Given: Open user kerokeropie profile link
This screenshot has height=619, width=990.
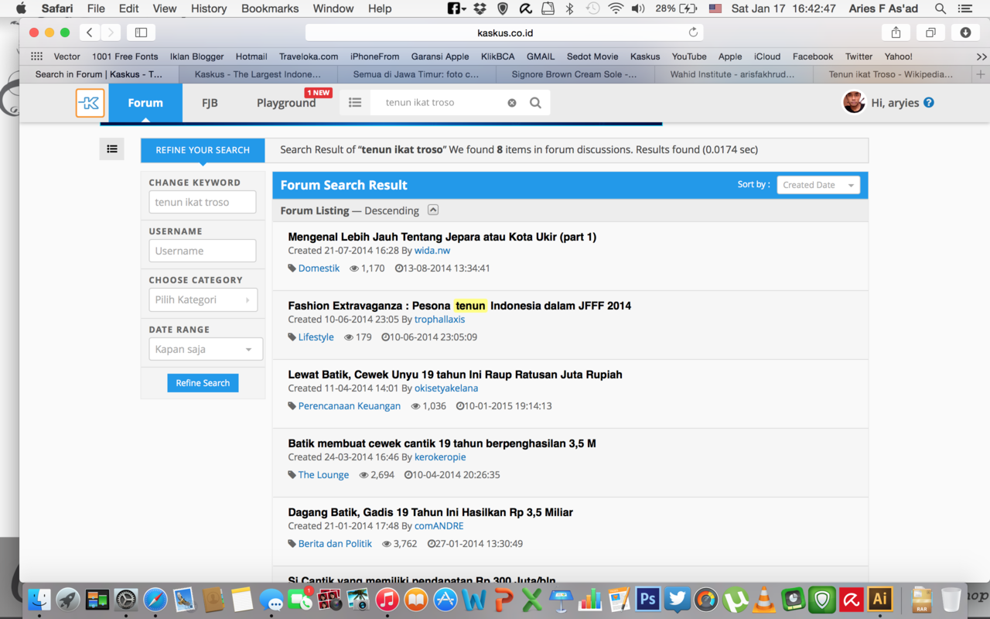Looking at the screenshot, I should pos(440,457).
